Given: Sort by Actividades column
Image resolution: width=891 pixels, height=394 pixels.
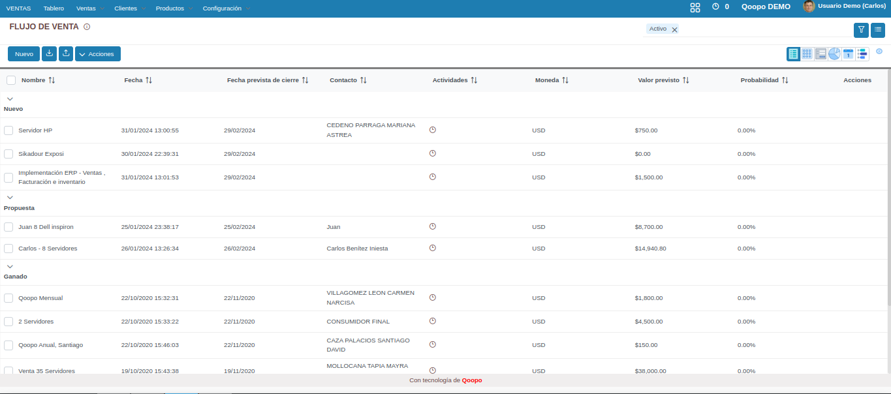Looking at the screenshot, I should 474,80.
